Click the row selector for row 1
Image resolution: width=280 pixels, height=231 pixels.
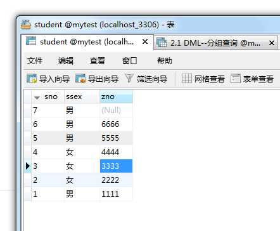[x=28, y=194]
